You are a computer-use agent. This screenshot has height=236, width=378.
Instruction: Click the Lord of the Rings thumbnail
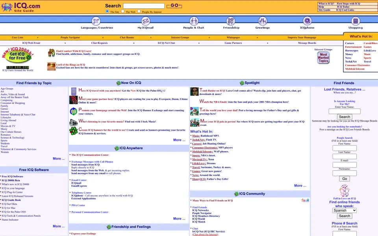pos(51,66)
